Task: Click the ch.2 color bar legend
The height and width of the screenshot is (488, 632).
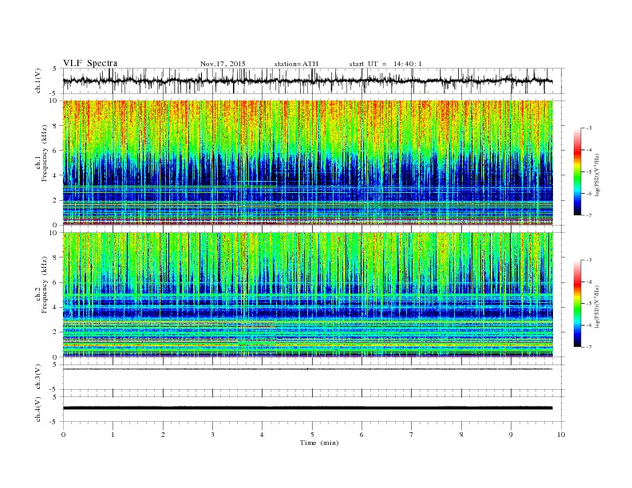Action: click(x=577, y=304)
